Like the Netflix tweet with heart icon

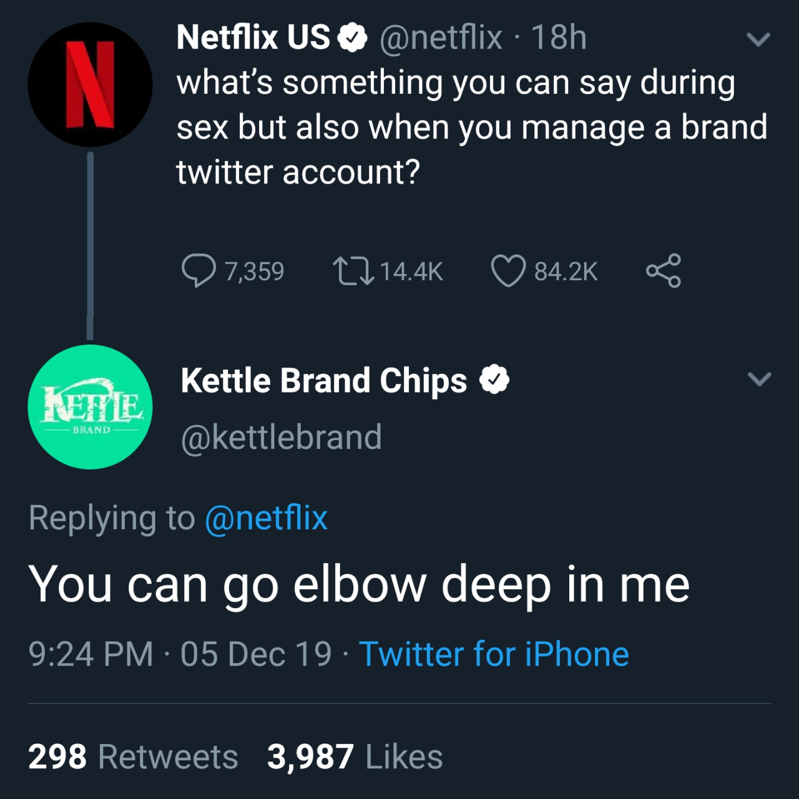(x=507, y=271)
